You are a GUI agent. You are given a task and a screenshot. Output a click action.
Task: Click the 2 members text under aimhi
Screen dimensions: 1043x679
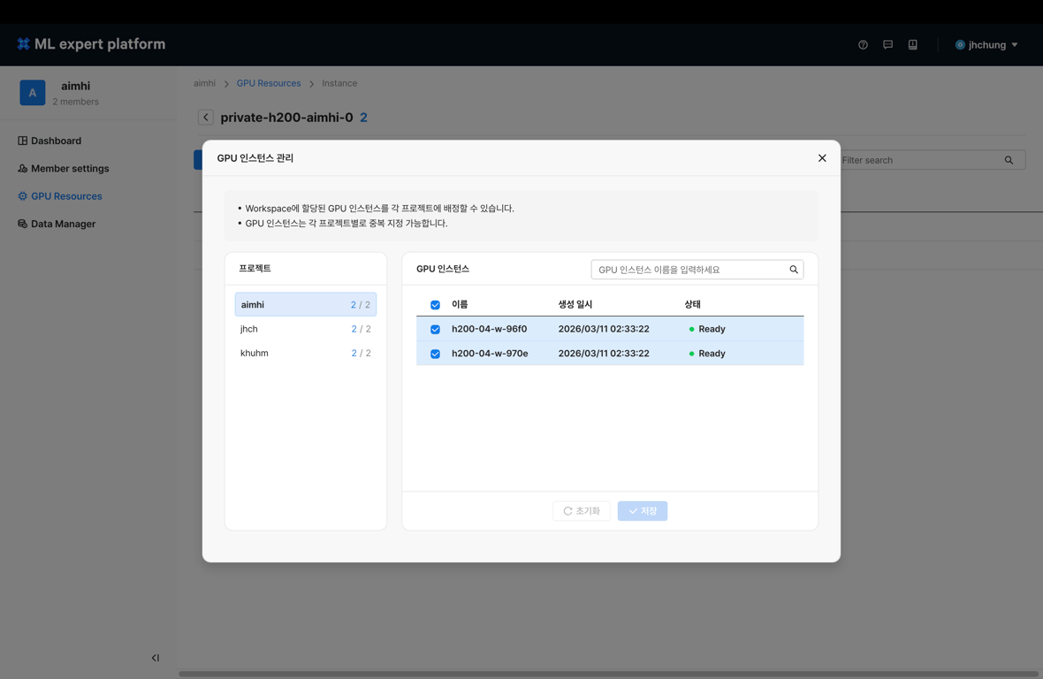click(x=76, y=102)
